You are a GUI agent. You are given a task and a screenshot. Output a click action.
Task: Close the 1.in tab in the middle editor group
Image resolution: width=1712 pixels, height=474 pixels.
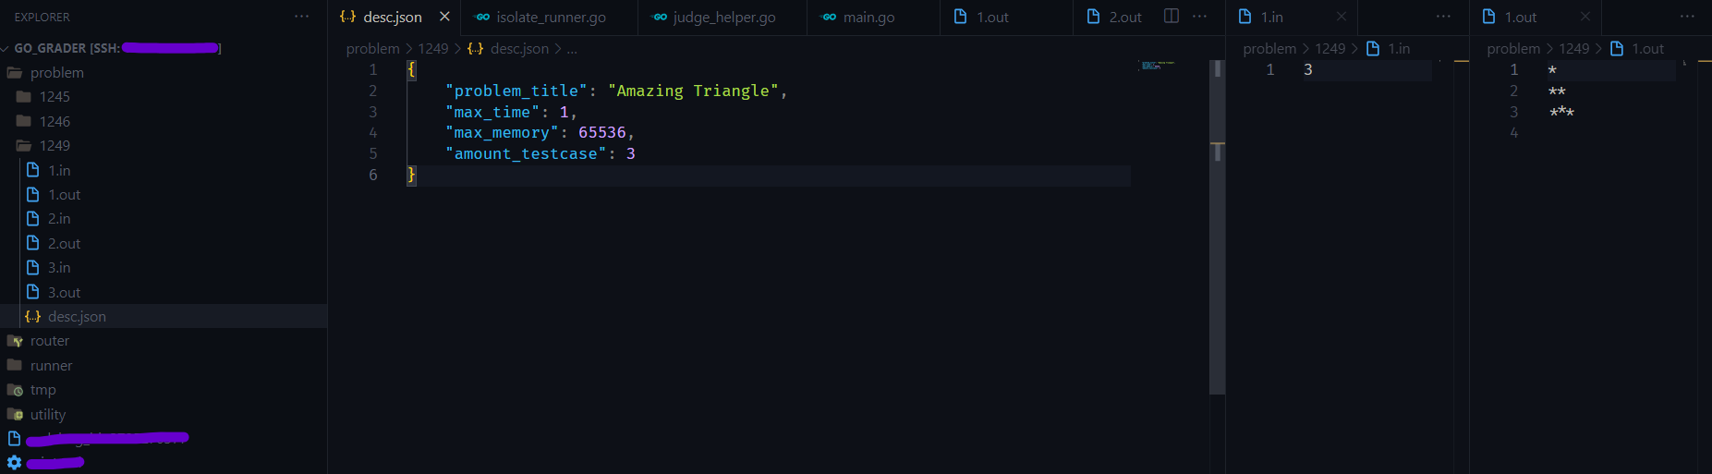[x=1341, y=17]
